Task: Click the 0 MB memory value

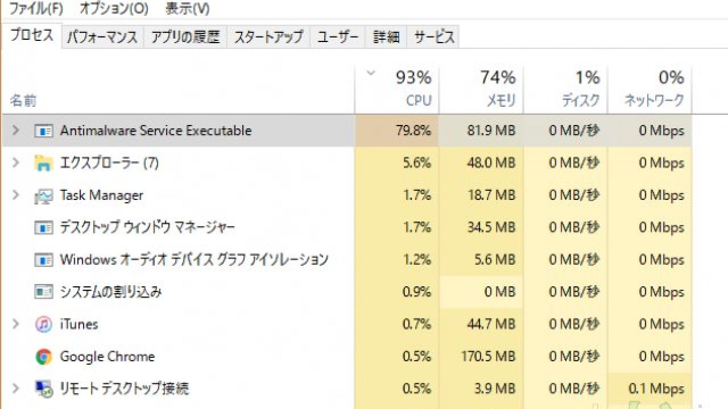Action: click(500, 292)
